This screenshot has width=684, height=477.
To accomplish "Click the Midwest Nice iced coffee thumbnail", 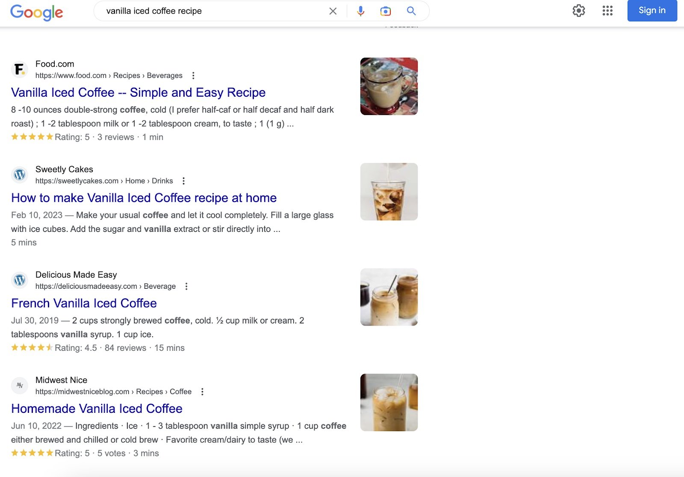I will (389, 403).
